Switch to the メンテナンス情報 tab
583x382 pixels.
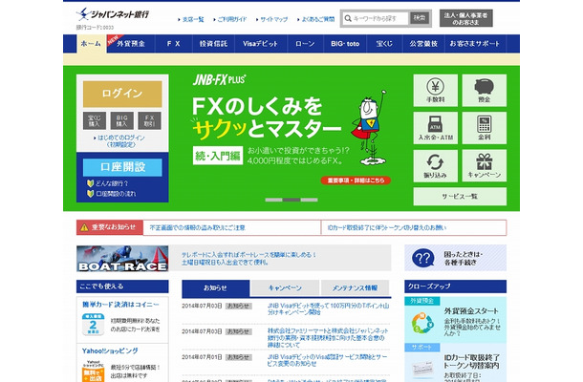(x=356, y=288)
